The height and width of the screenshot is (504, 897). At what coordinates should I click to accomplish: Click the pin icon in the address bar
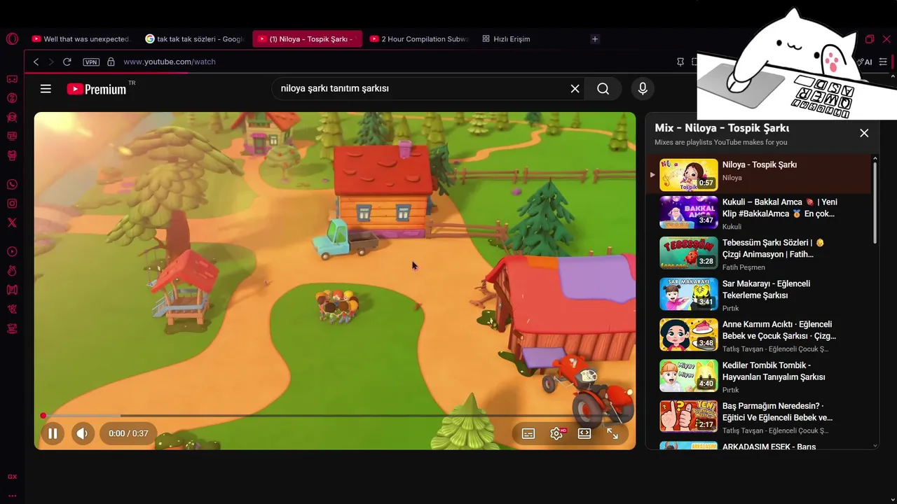point(680,62)
